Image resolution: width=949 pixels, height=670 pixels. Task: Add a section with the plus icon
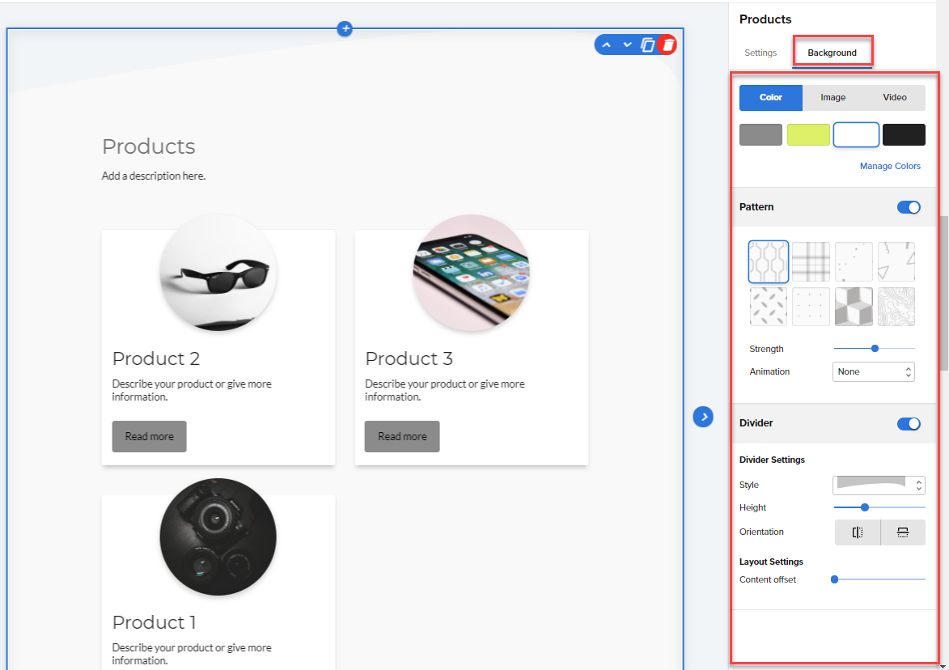coord(345,28)
